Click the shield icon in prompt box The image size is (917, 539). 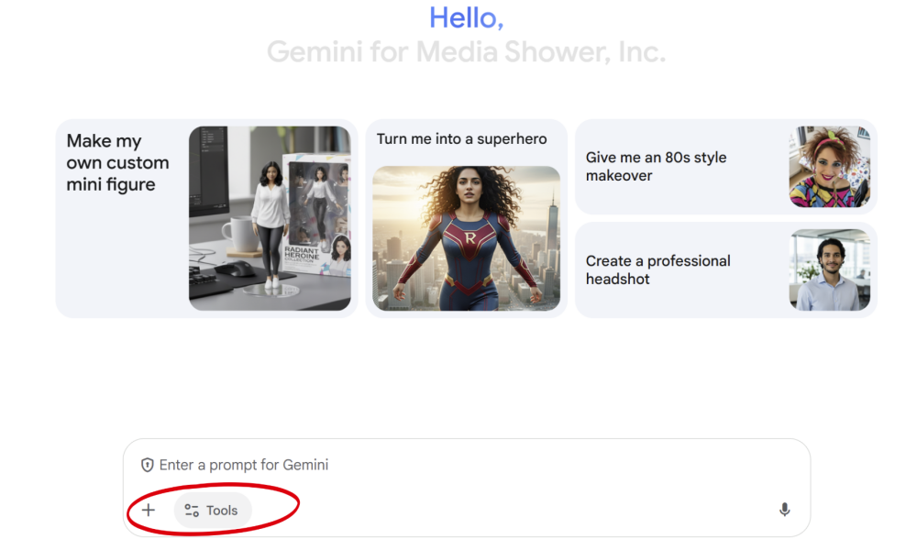(x=148, y=465)
